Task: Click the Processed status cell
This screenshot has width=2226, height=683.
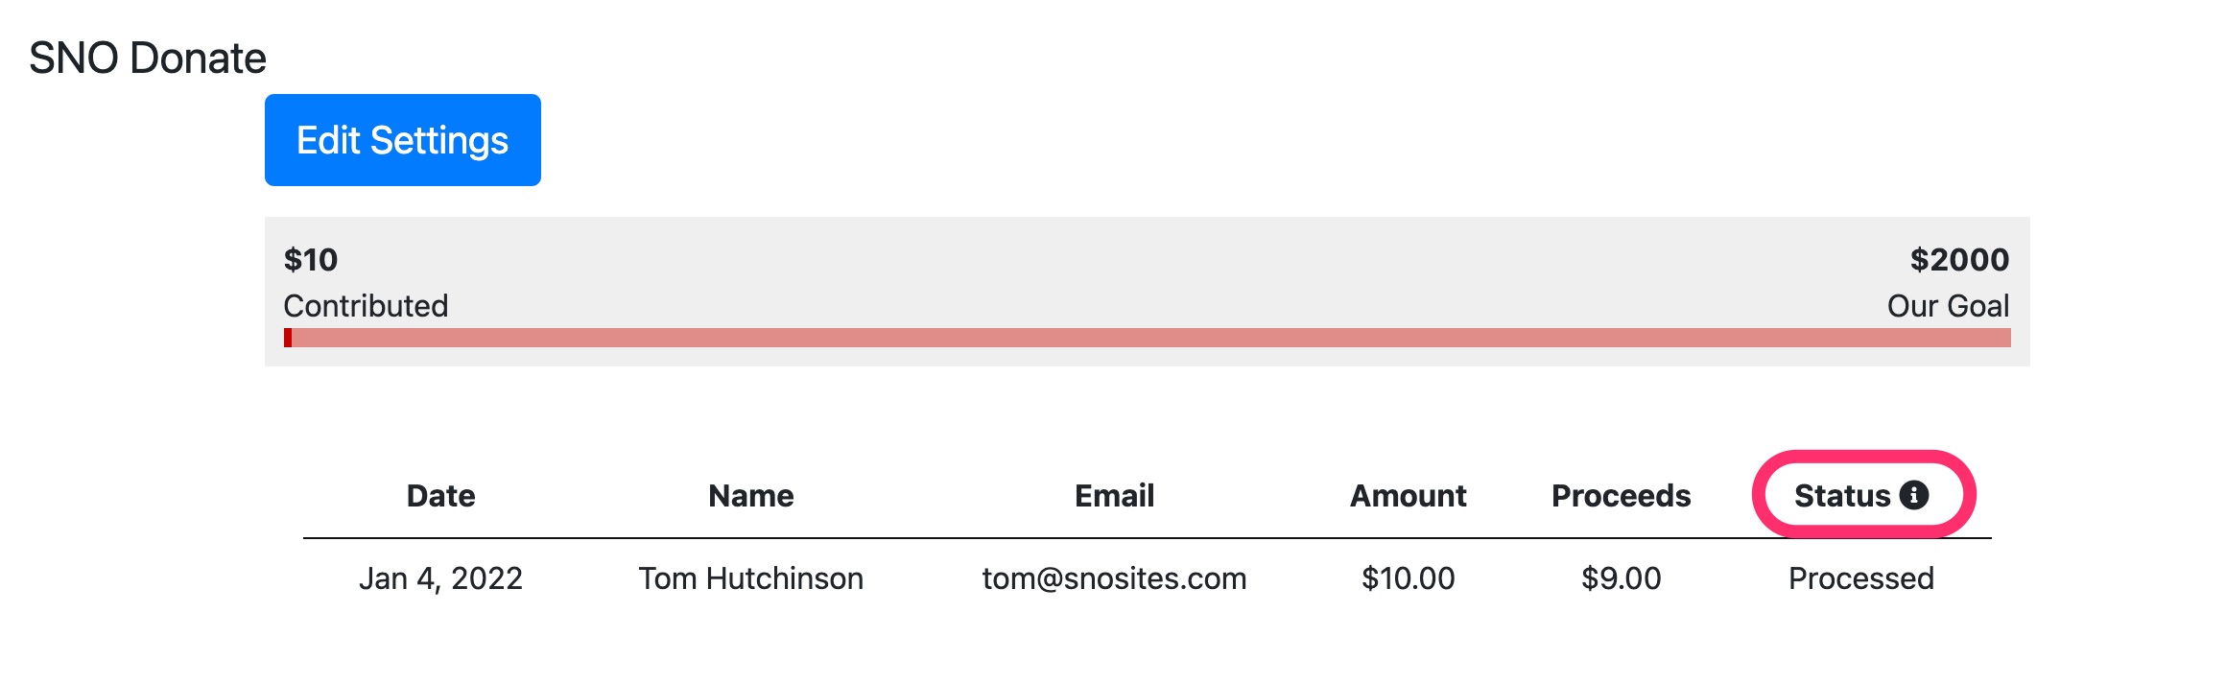Action: [1861, 578]
